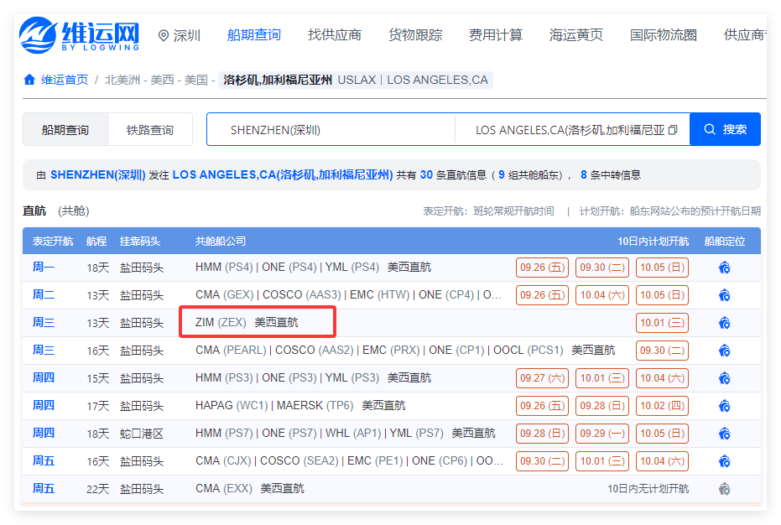The height and width of the screenshot is (525, 781).
Task: Locate vessel for ZIM ZEX row
Action: 724,323
